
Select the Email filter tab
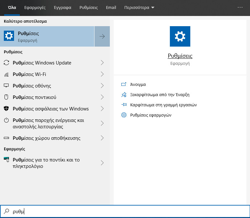point(111,7)
